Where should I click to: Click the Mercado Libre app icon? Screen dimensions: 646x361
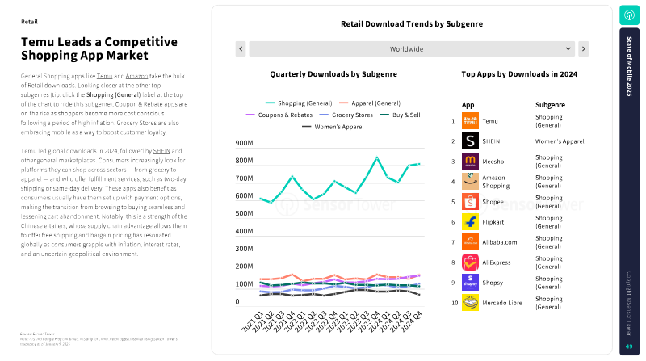click(470, 303)
